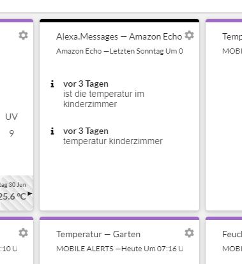The width and height of the screenshot is (242, 264).
Task: Select the 'MOBILE ALERTS —Heute Um 07:16' subtitle
Action: [x=119, y=249]
